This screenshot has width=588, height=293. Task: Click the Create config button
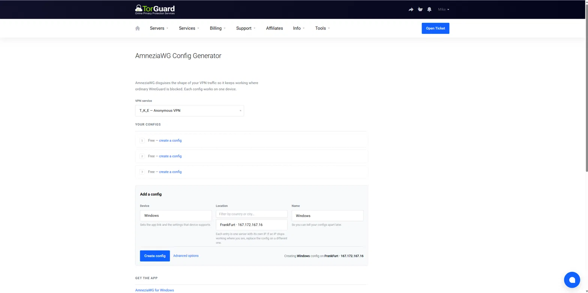(x=155, y=256)
